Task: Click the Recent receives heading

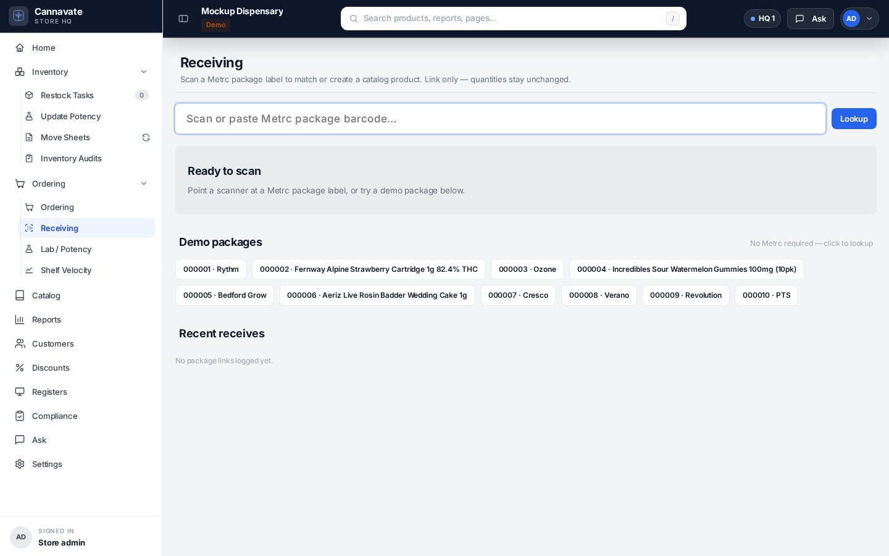Action: click(x=222, y=334)
